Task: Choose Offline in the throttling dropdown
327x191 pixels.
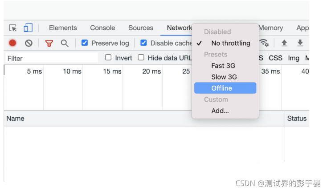Action: point(225,88)
